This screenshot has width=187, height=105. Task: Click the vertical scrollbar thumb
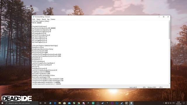coord(169,30)
